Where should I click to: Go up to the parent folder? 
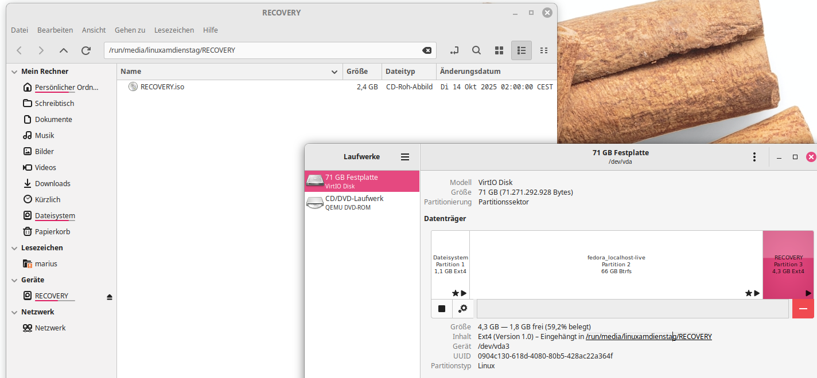pos(64,50)
